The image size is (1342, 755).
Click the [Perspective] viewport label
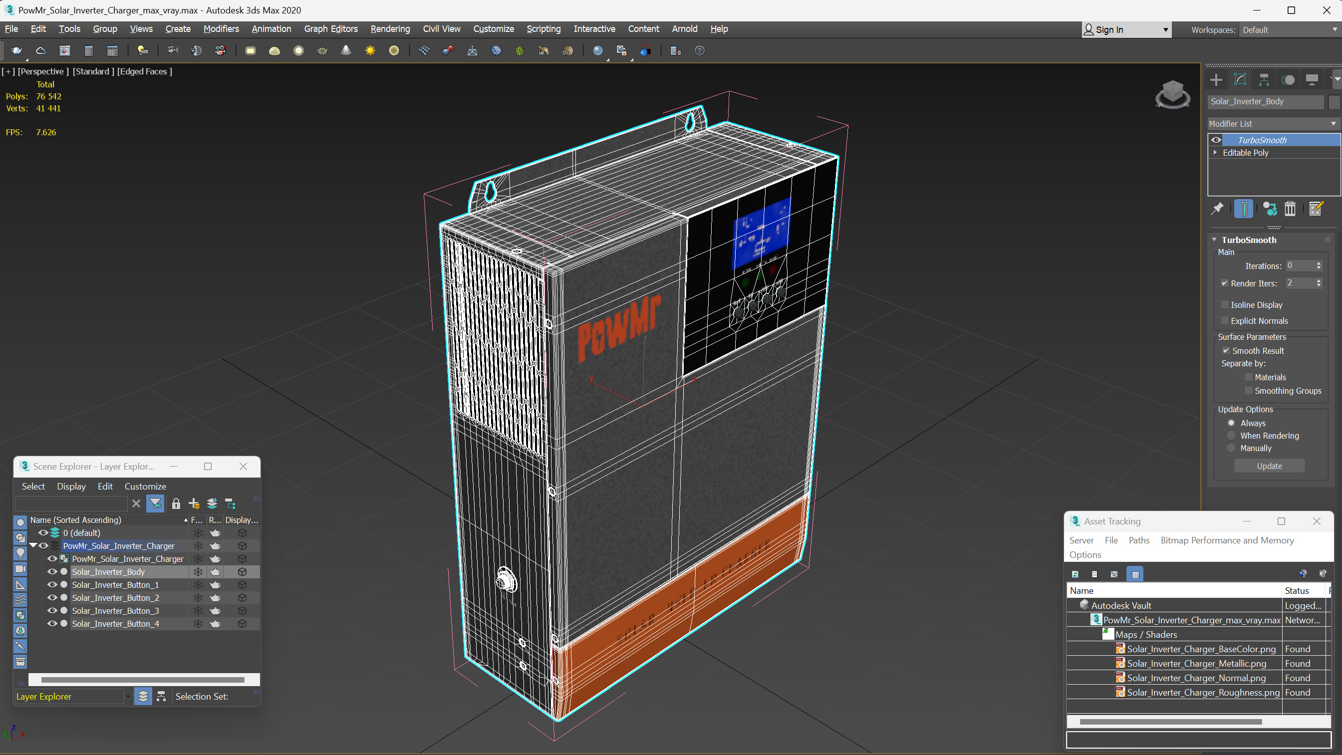click(x=43, y=71)
